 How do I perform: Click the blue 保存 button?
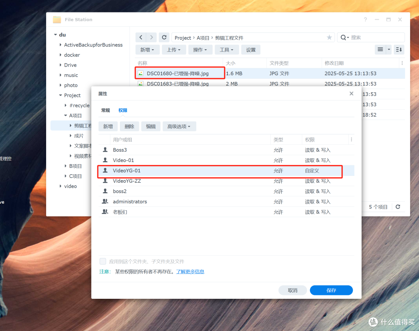click(x=331, y=290)
